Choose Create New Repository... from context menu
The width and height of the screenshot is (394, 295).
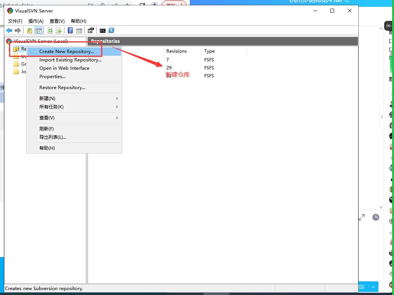[x=74, y=51]
